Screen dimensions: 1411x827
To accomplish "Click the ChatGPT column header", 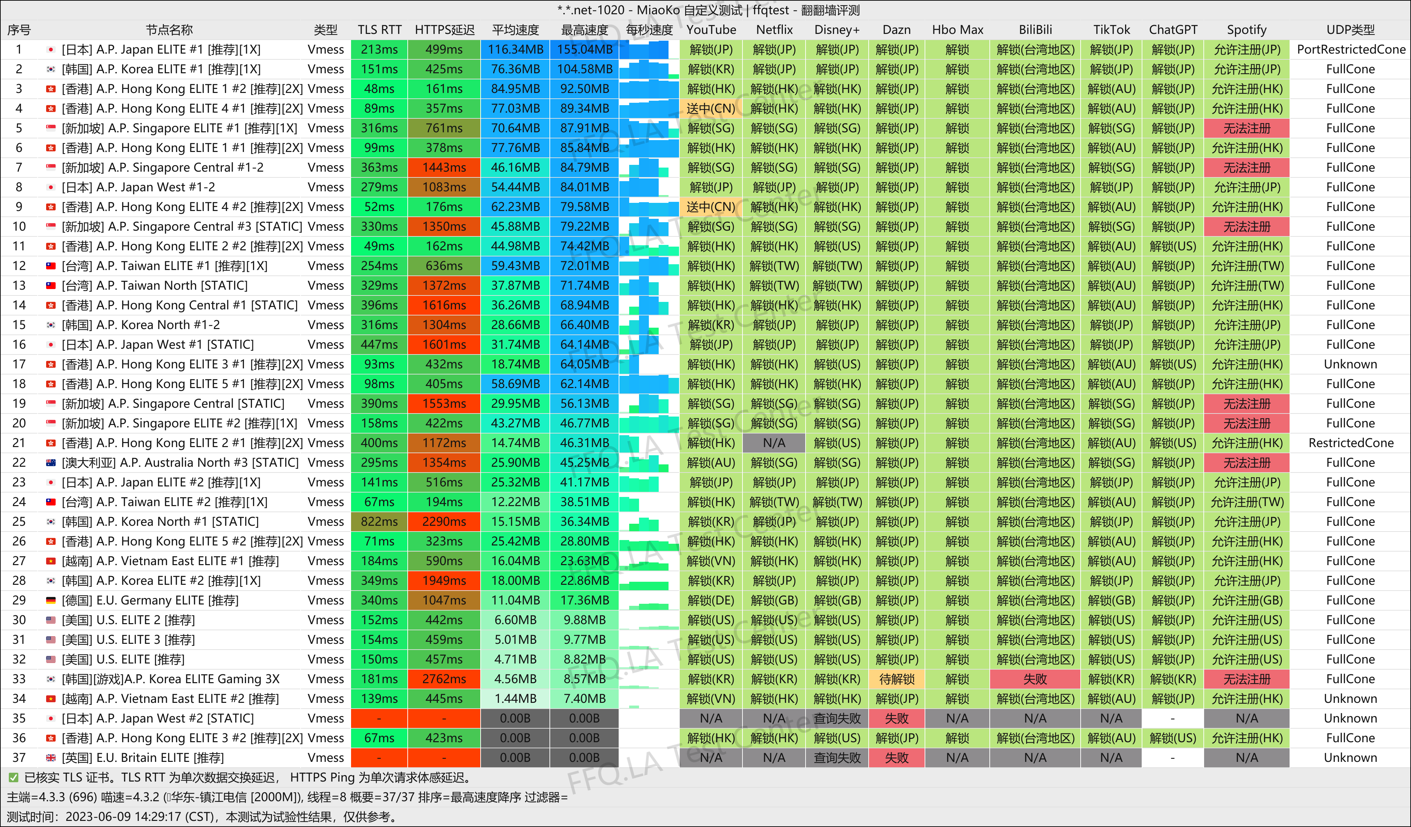I will pos(1173,30).
